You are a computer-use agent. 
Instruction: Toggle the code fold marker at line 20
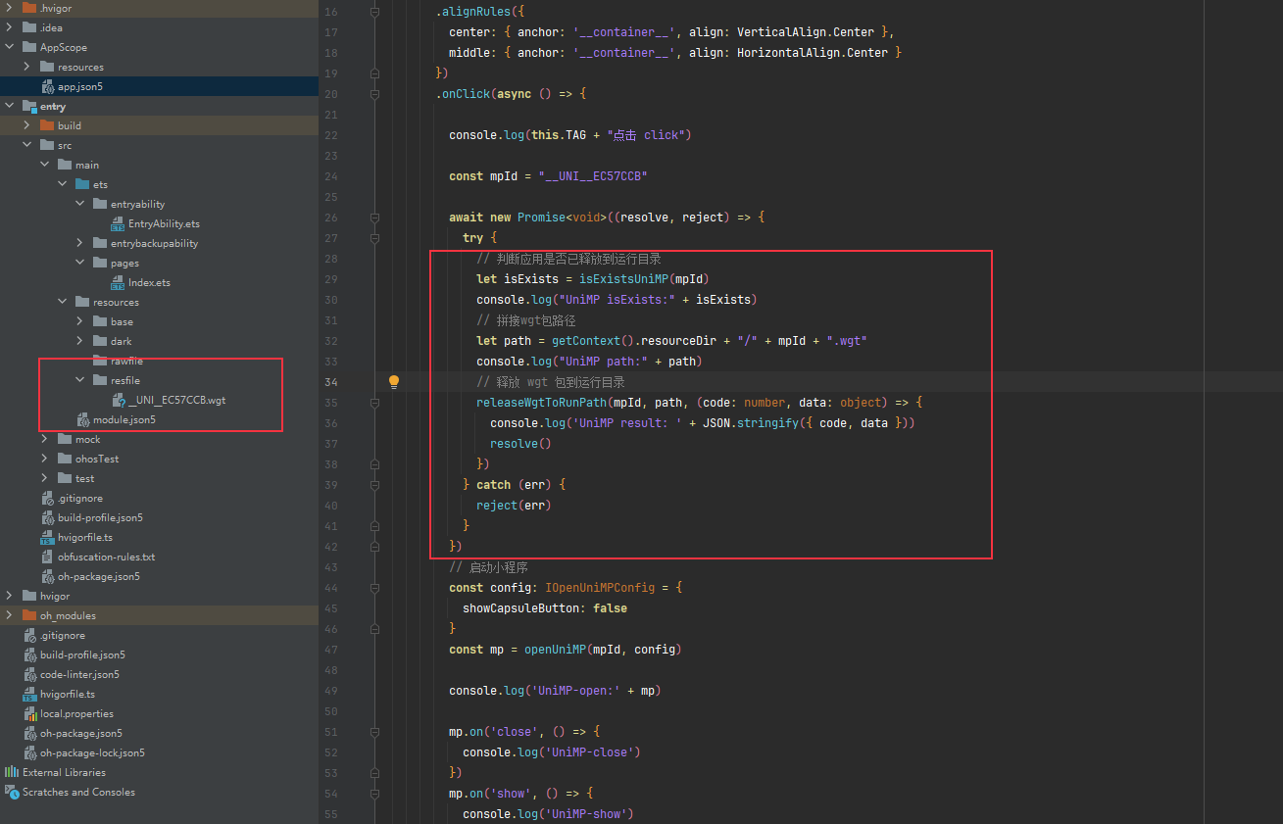(374, 94)
